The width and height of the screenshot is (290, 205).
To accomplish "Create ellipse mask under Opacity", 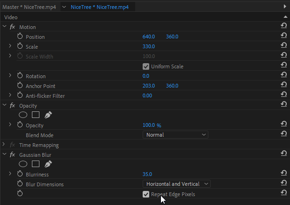I will 23,115.
